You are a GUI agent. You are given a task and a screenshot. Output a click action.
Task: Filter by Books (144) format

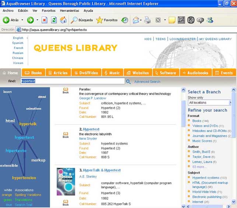201,121
